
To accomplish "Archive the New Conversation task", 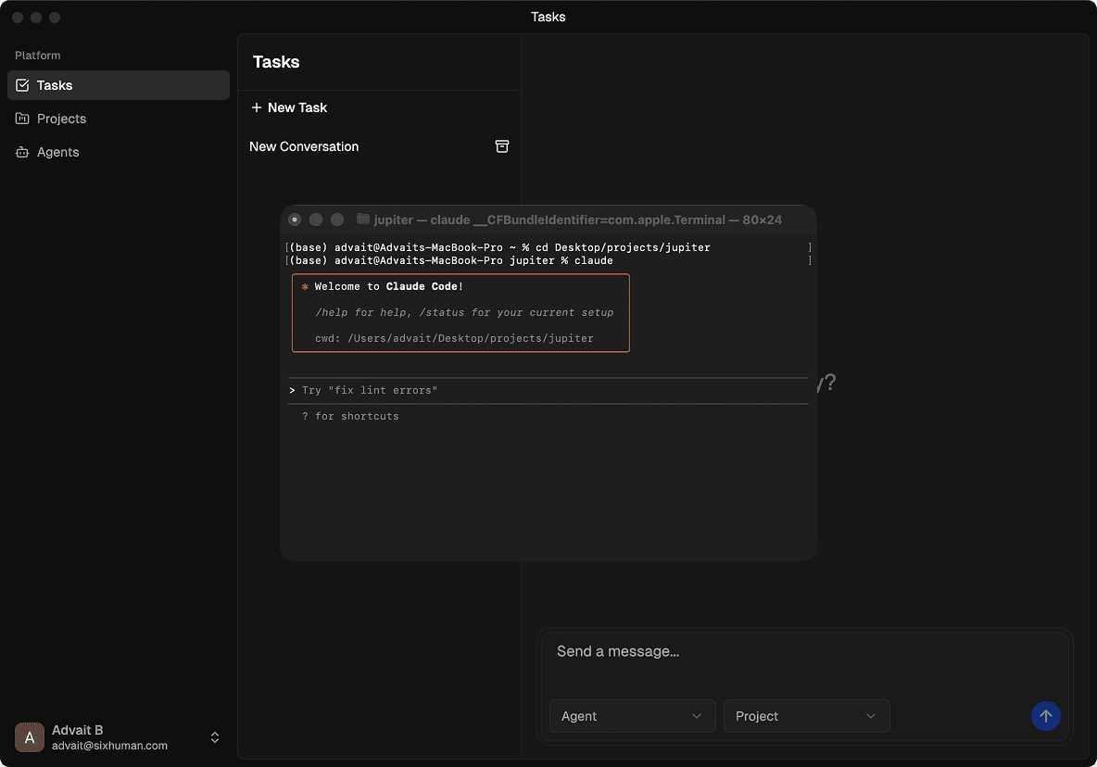I will [x=501, y=146].
